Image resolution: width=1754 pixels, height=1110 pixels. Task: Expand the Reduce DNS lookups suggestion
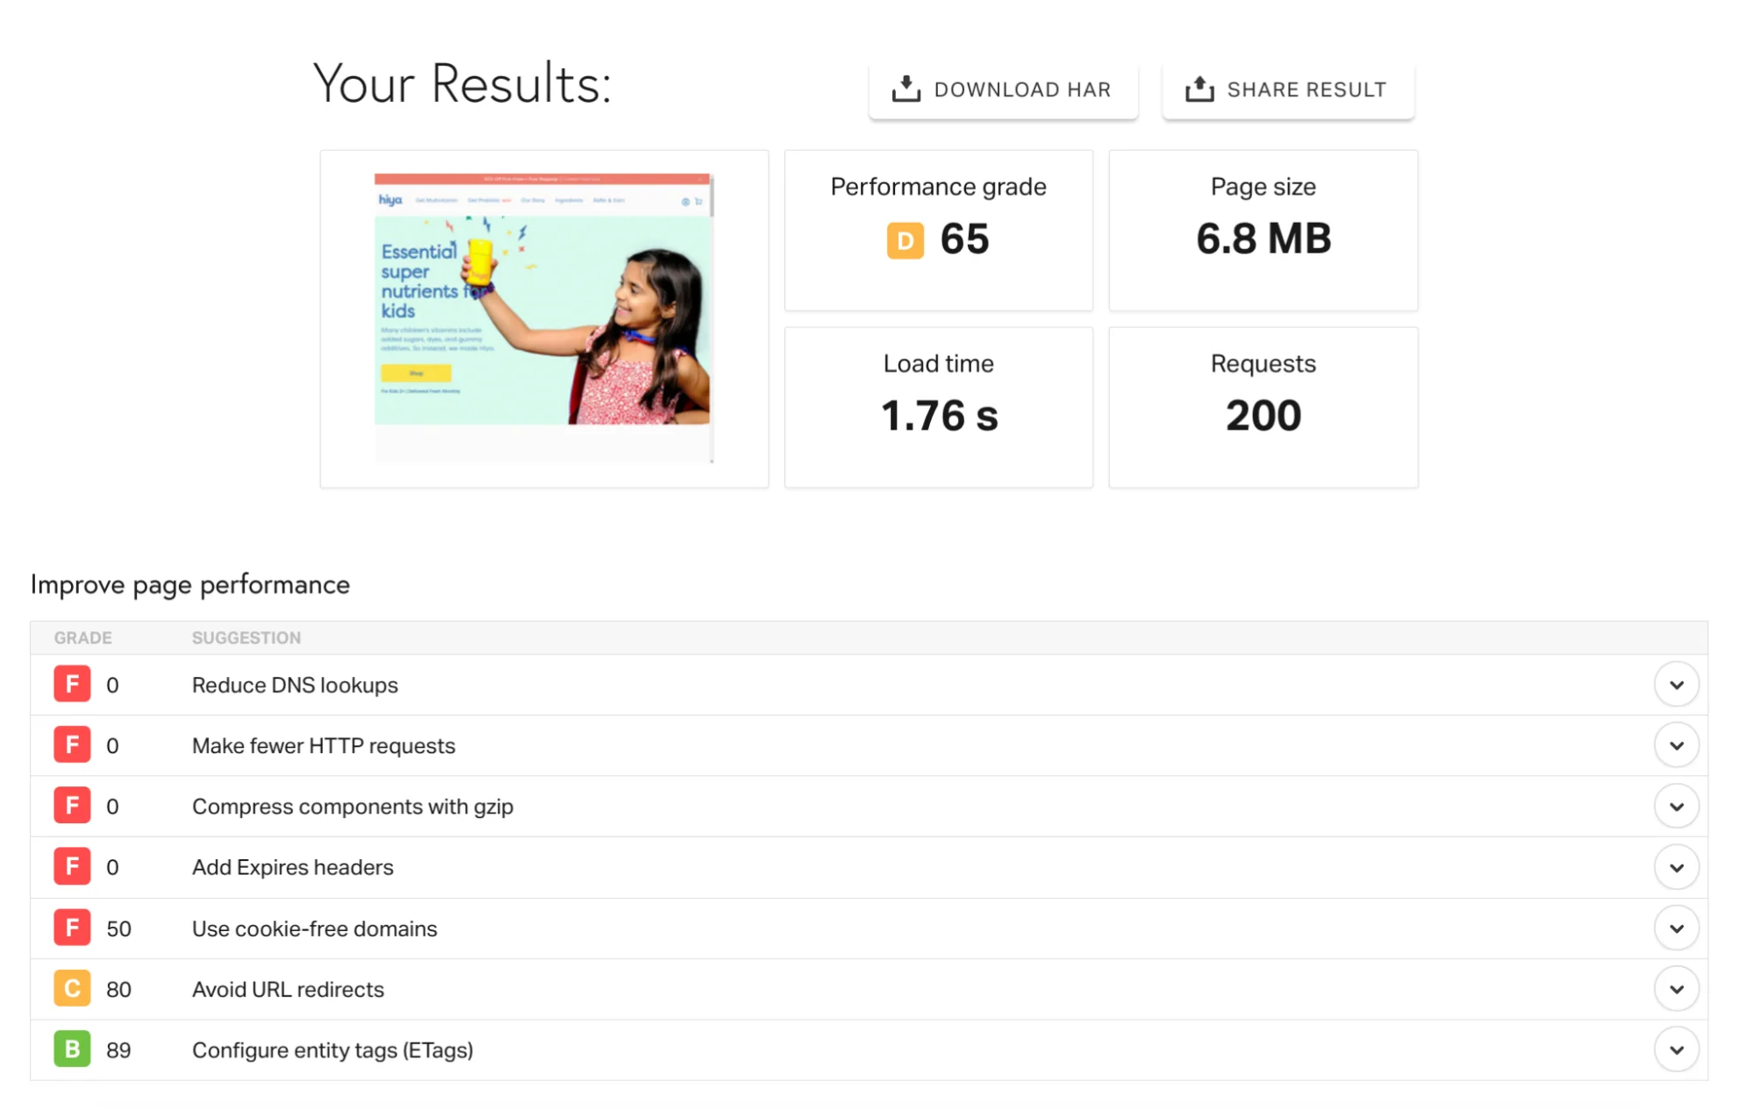pyautogui.click(x=1677, y=685)
